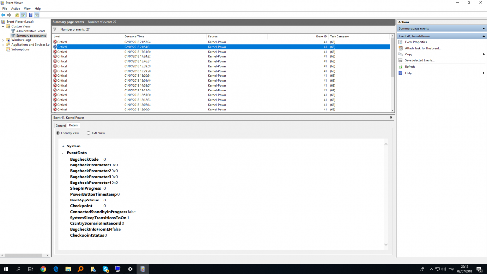Open the Help toolbar icon with question mark
The image size is (487, 274).
pyautogui.click(x=30, y=15)
